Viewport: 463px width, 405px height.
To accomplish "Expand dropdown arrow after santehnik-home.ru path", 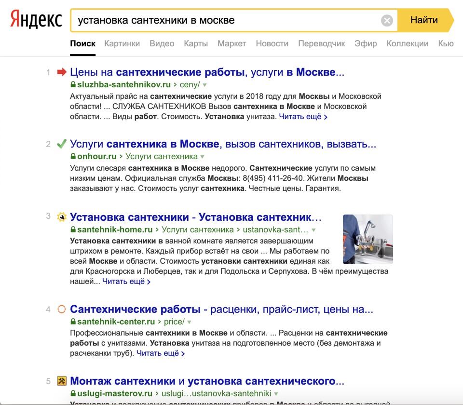I will (x=313, y=230).
